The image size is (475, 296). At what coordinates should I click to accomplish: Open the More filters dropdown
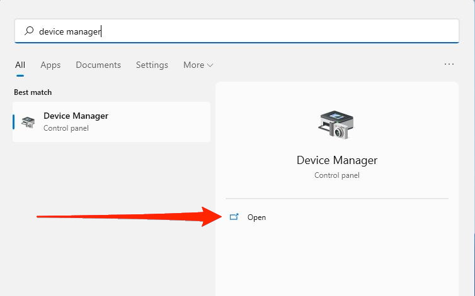pyautogui.click(x=193, y=65)
